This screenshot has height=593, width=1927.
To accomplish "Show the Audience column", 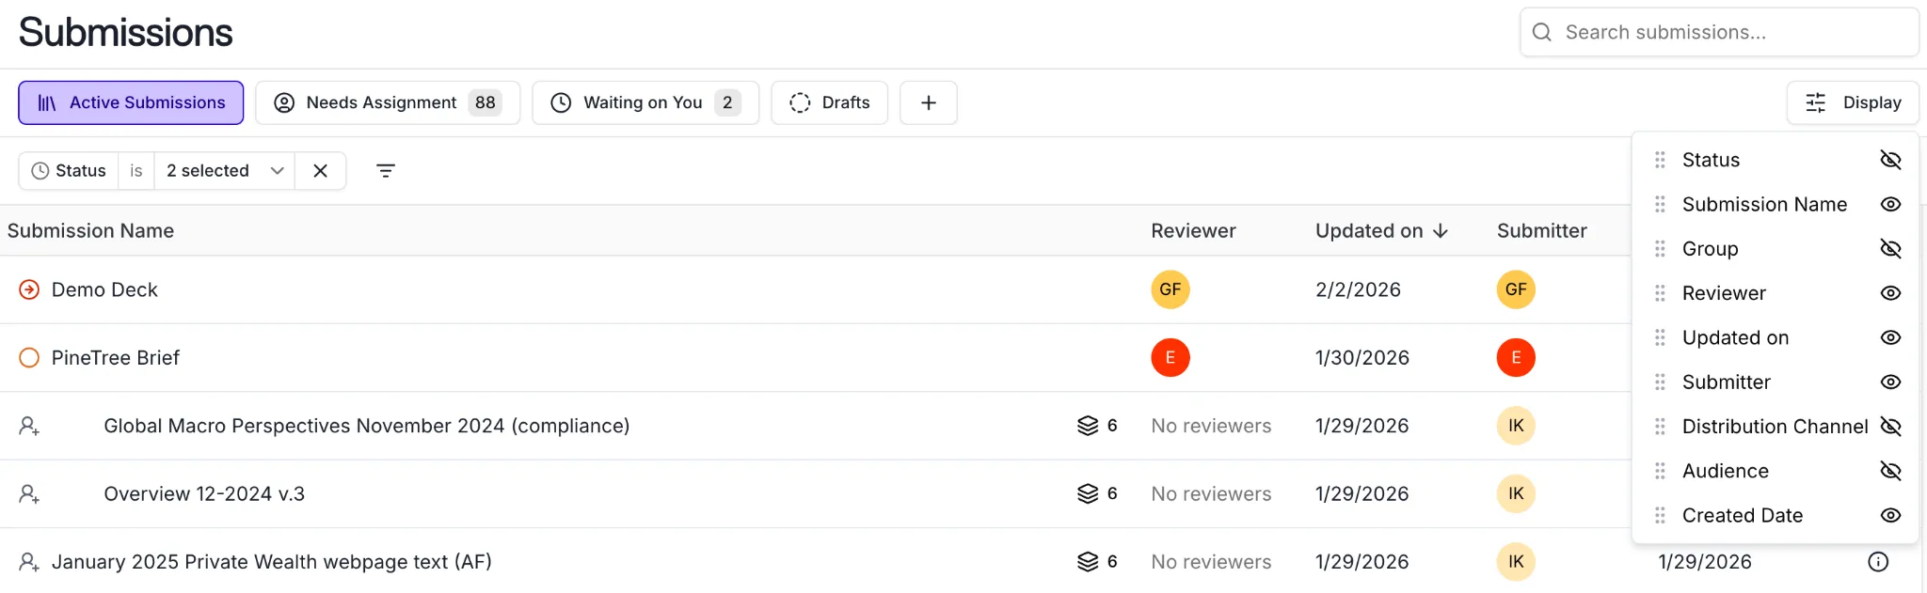I will (1890, 471).
